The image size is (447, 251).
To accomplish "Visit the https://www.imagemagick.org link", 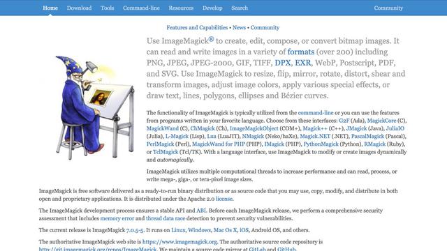I will point(179,242).
